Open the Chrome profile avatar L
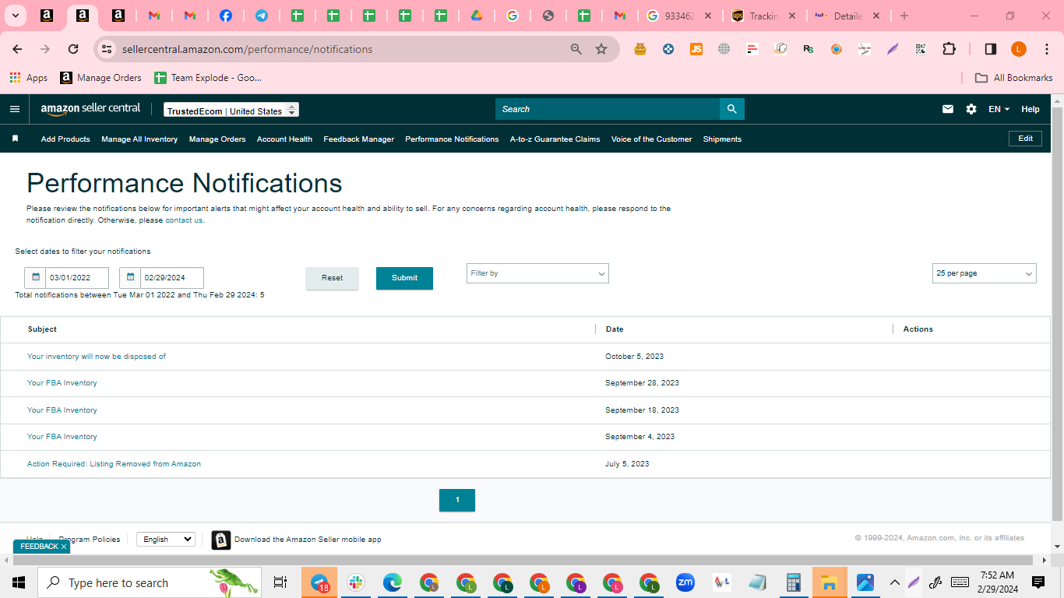Image resolution: width=1064 pixels, height=598 pixels. (1019, 49)
